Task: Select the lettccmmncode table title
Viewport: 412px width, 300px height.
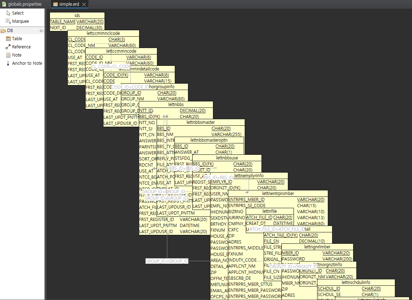Action: click(x=121, y=51)
